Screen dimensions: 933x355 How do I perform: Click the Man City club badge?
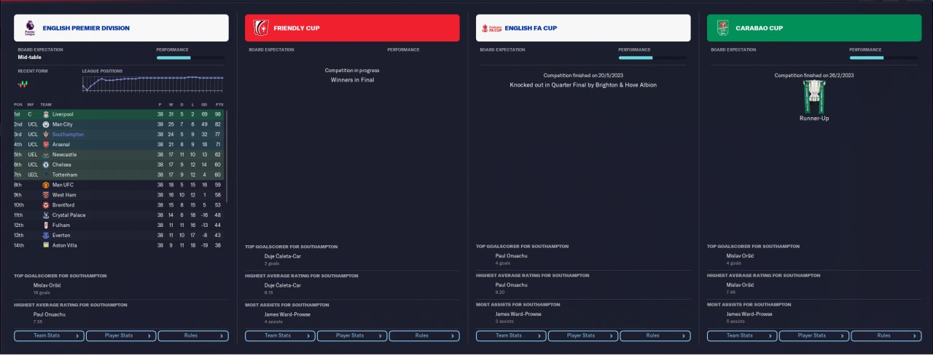click(x=45, y=124)
